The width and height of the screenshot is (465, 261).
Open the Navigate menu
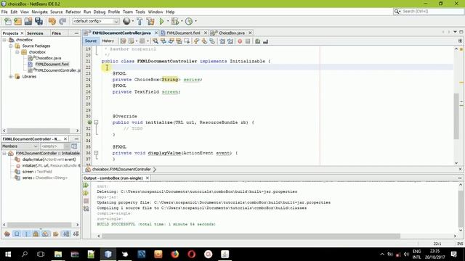39,12
